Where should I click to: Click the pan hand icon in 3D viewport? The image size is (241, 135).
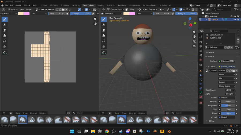pos(194,37)
